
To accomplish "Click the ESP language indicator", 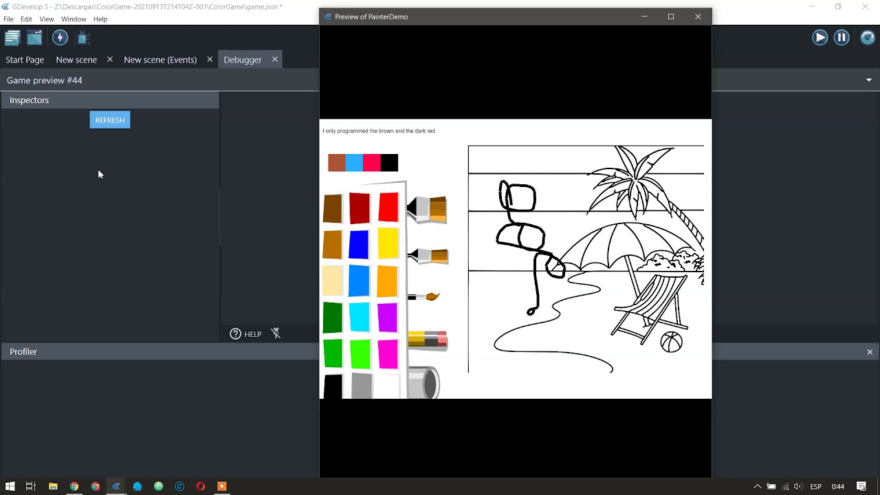I will click(x=815, y=487).
